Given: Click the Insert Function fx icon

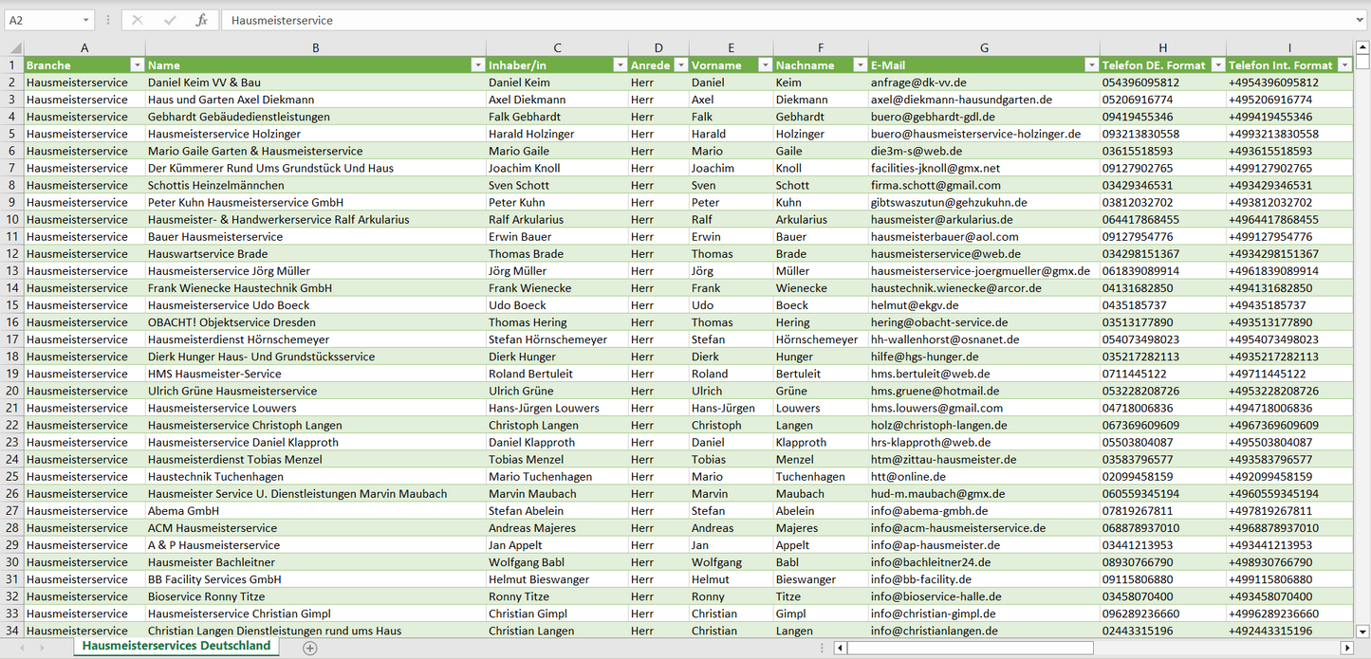Looking at the screenshot, I should pos(201,20).
